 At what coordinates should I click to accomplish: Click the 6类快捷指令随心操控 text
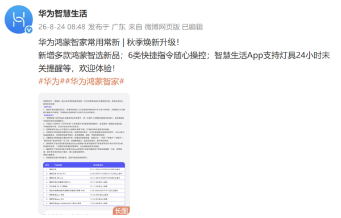coord(167,55)
